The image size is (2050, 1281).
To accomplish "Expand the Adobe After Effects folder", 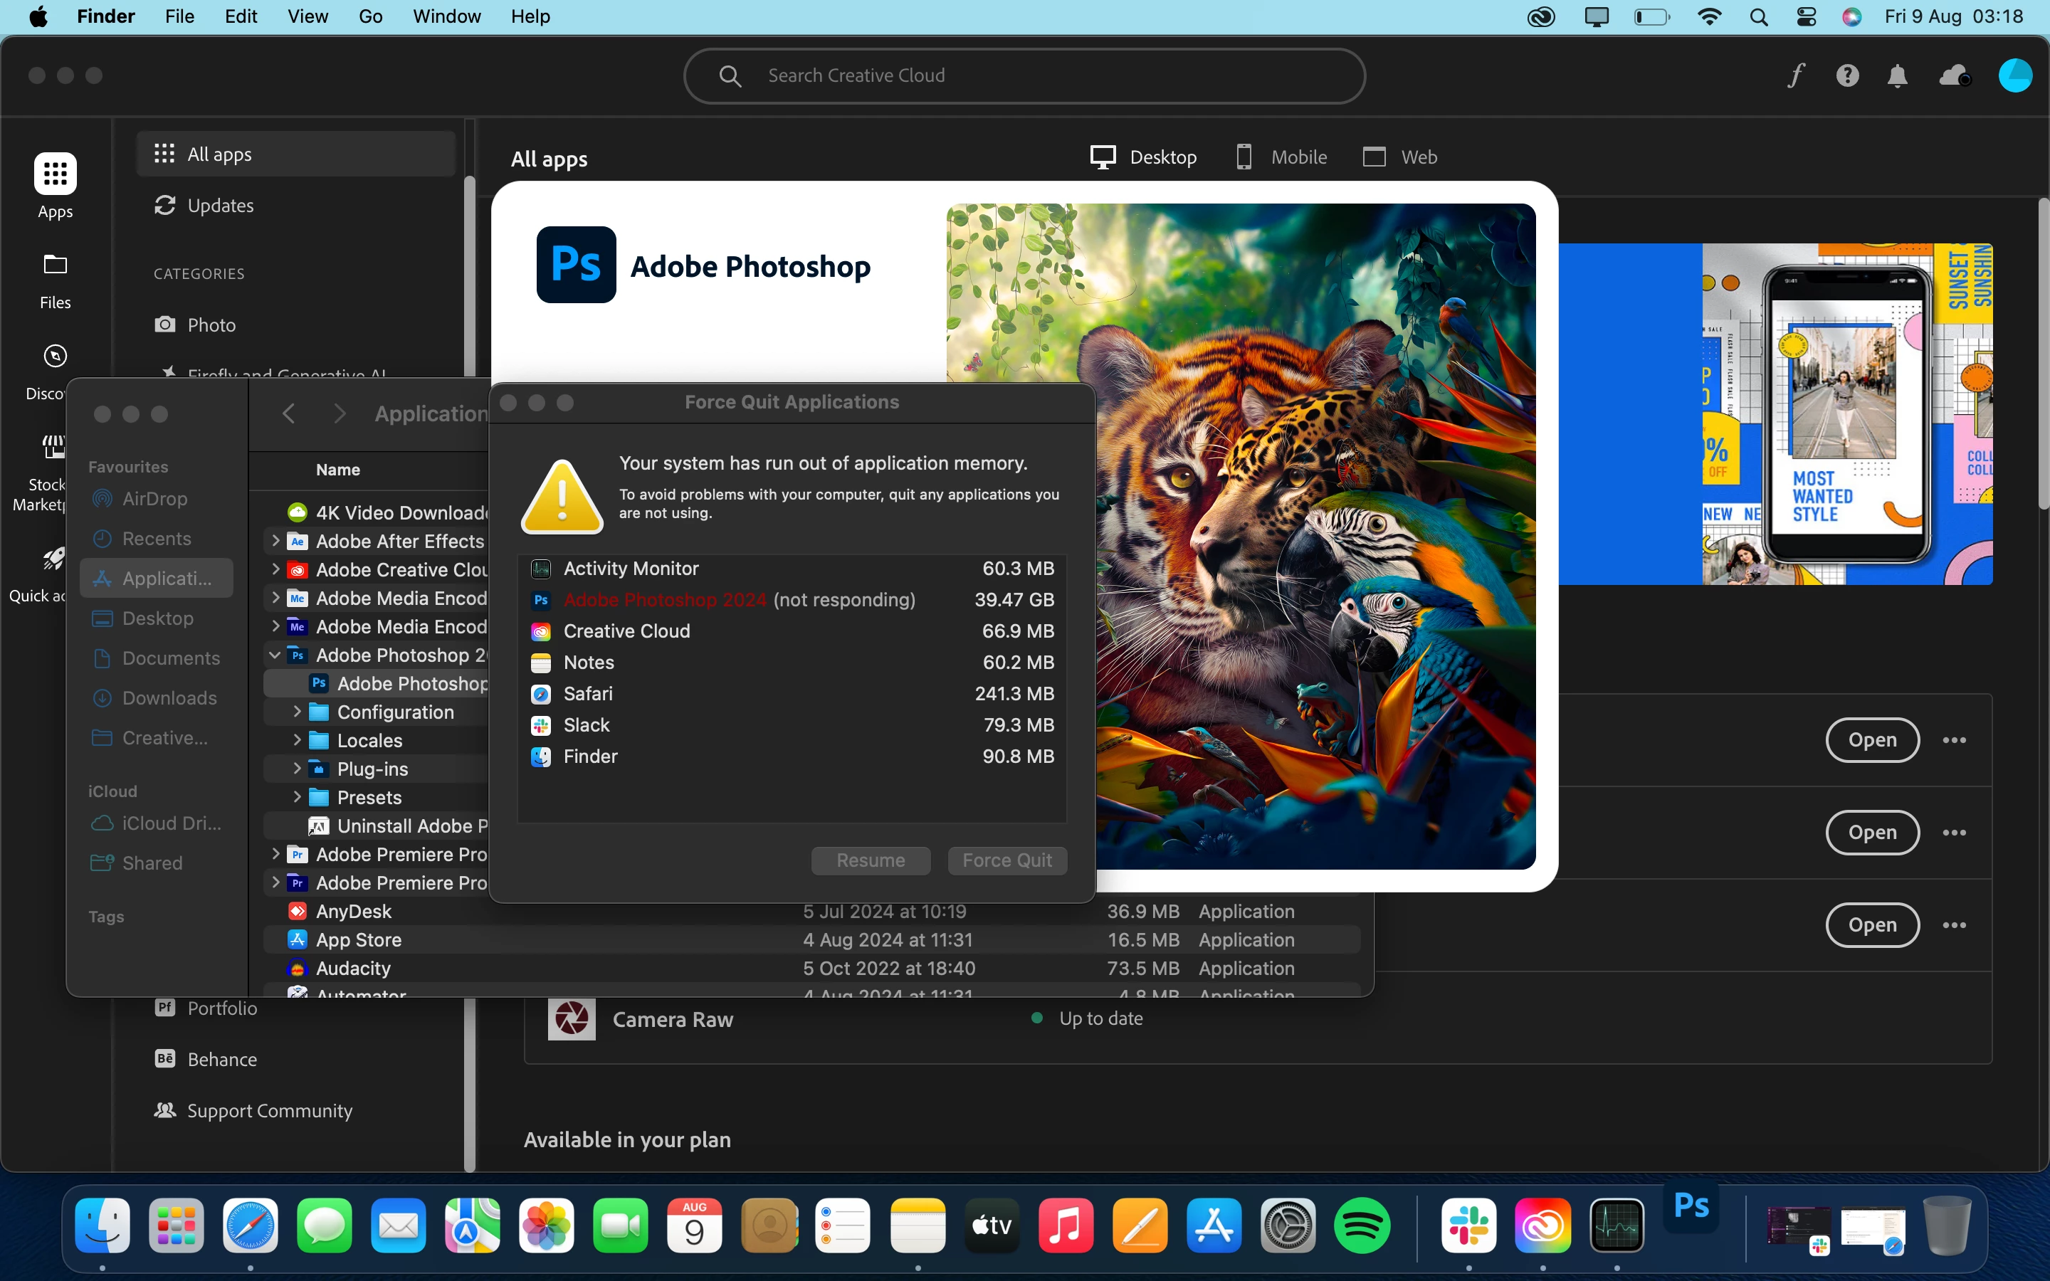I will [x=275, y=541].
